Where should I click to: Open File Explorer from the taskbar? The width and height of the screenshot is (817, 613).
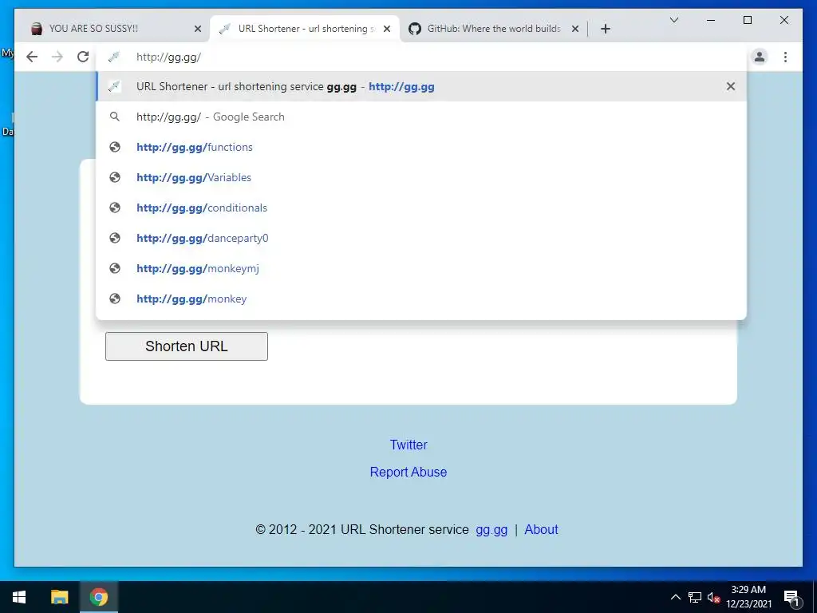tap(59, 597)
